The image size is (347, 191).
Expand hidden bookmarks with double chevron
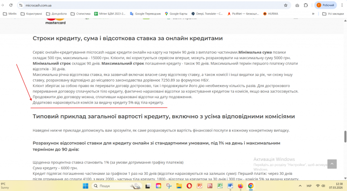[313, 14]
